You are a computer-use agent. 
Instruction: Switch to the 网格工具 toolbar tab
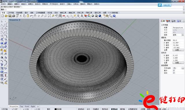coord(89,13)
